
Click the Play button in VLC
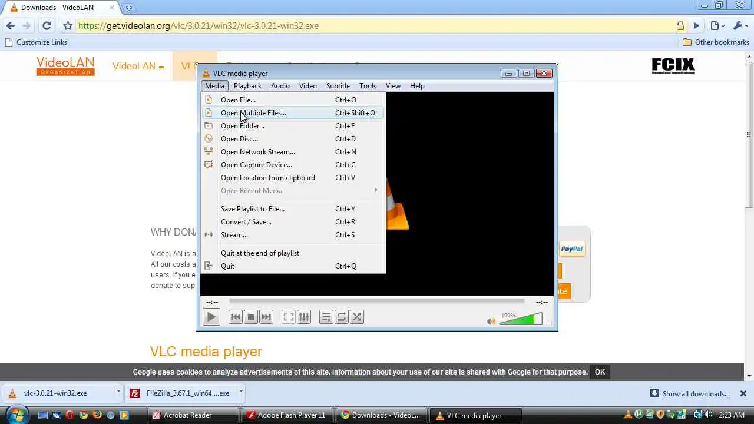211,317
